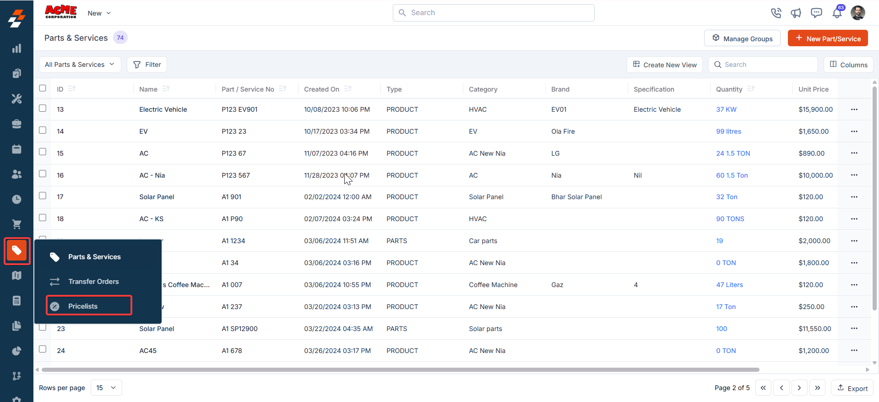
Task: Open row actions menu for A1 678
Action: tap(854, 350)
